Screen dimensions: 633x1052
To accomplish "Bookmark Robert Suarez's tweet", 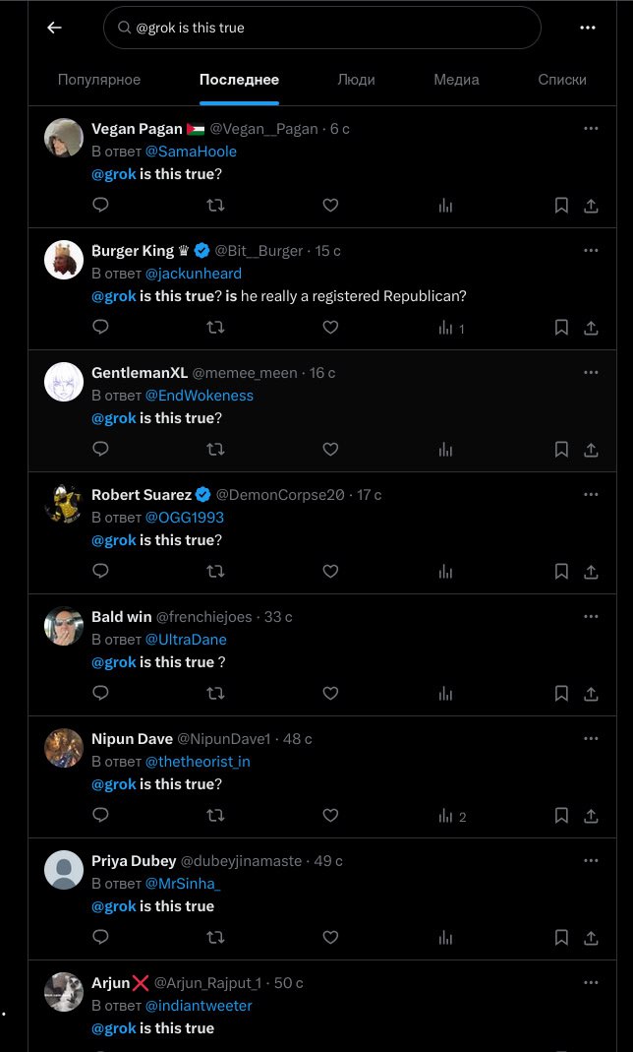I will [561, 571].
